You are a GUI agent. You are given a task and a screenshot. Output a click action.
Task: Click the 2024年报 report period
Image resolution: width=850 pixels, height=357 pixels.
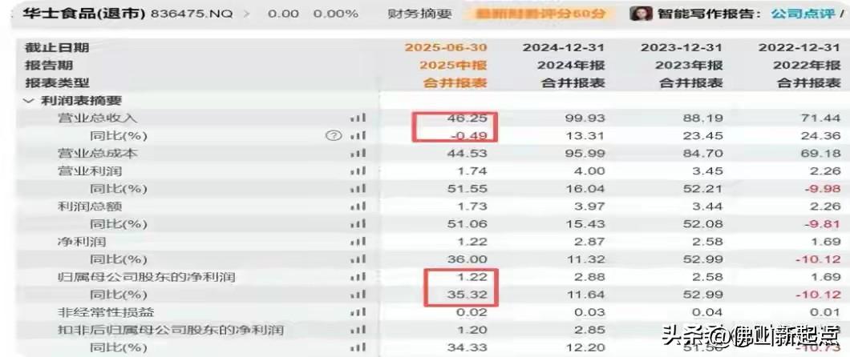pyautogui.click(x=572, y=66)
